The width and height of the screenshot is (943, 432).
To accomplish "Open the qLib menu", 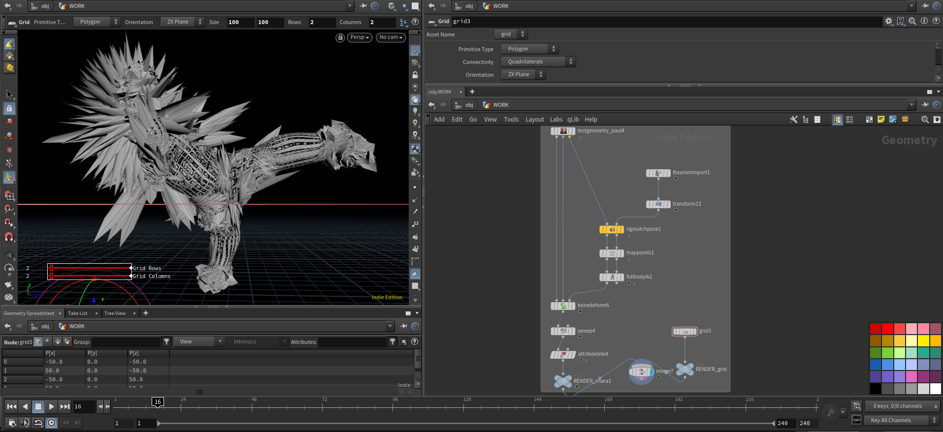I will click(x=573, y=120).
